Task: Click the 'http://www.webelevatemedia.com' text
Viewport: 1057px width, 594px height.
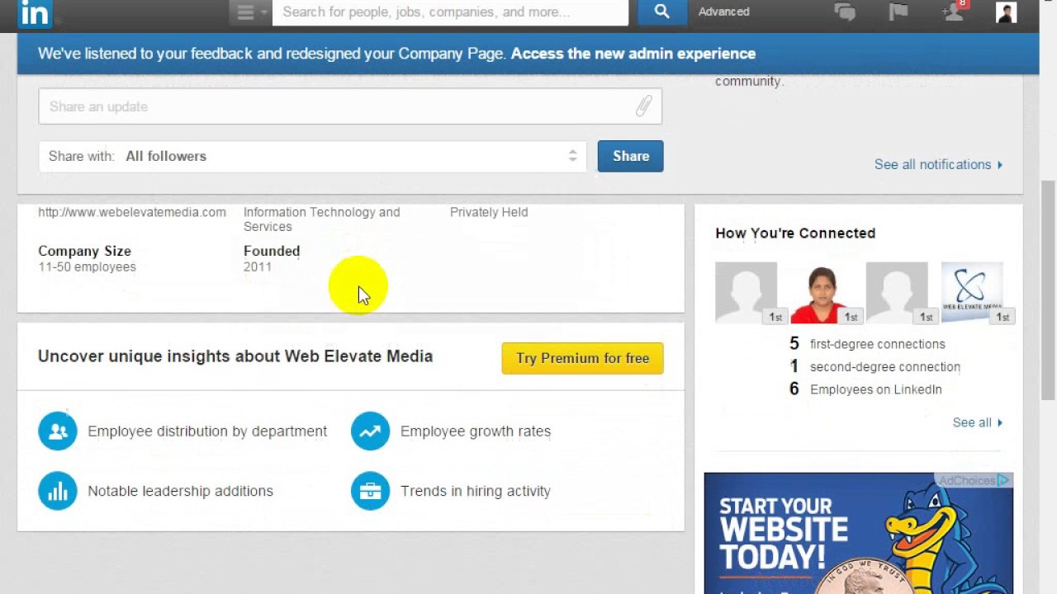Action: coord(132,212)
